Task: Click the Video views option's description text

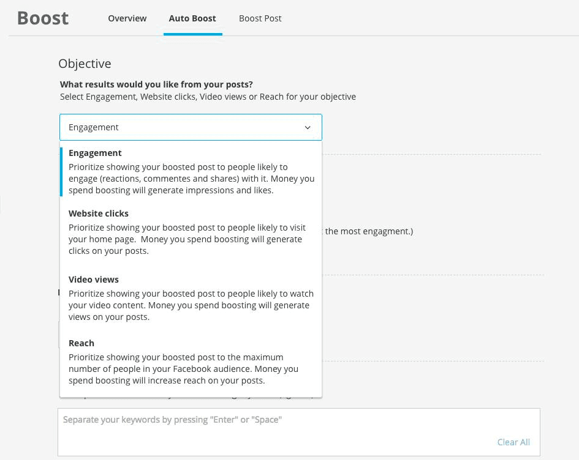Action: (x=191, y=305)
